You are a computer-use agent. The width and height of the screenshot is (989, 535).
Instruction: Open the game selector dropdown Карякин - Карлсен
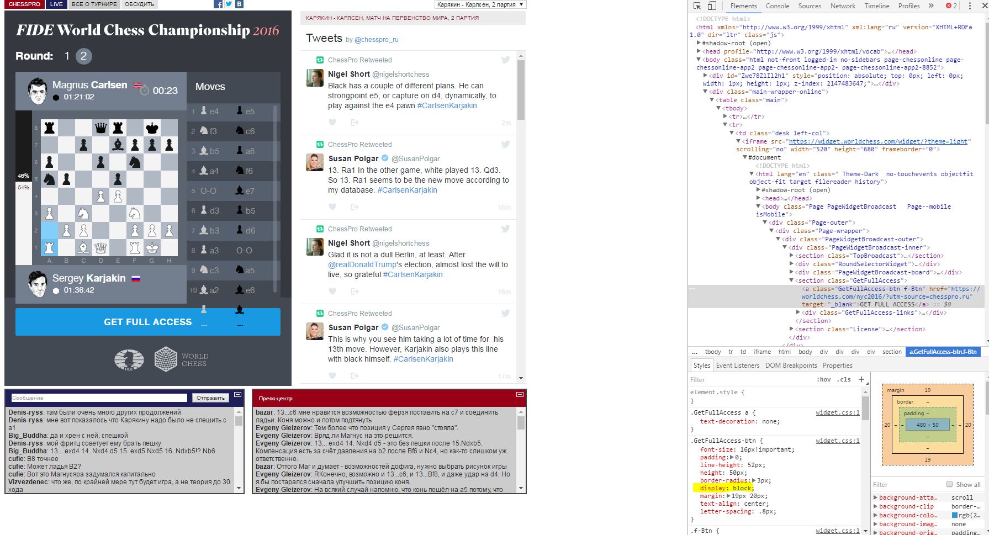click(x=480, y=4)
